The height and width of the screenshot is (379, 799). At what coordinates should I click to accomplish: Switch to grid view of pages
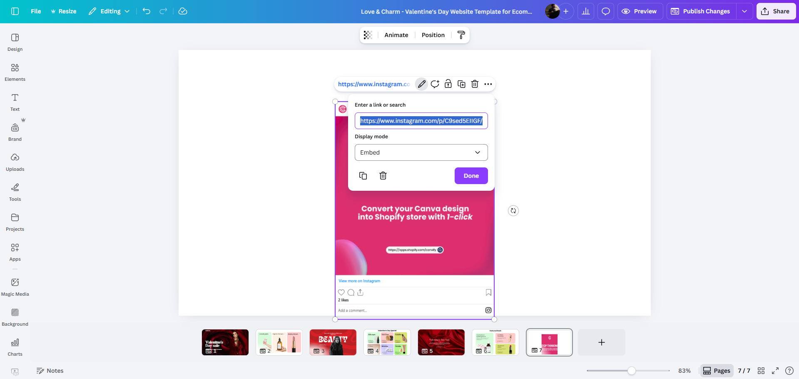761,371
